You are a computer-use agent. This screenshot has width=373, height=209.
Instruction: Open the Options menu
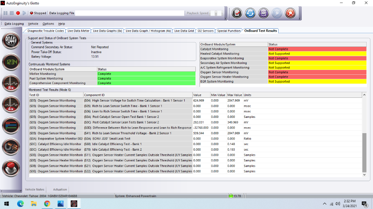tap(48, 24)
